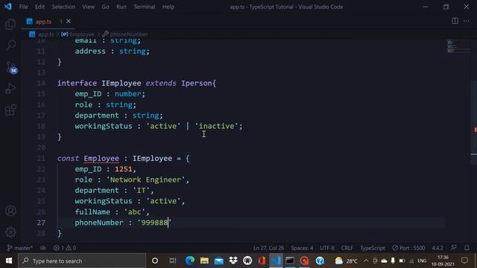The image size is (477, 268).
Task: Open the Help menu
Action: 168,7
